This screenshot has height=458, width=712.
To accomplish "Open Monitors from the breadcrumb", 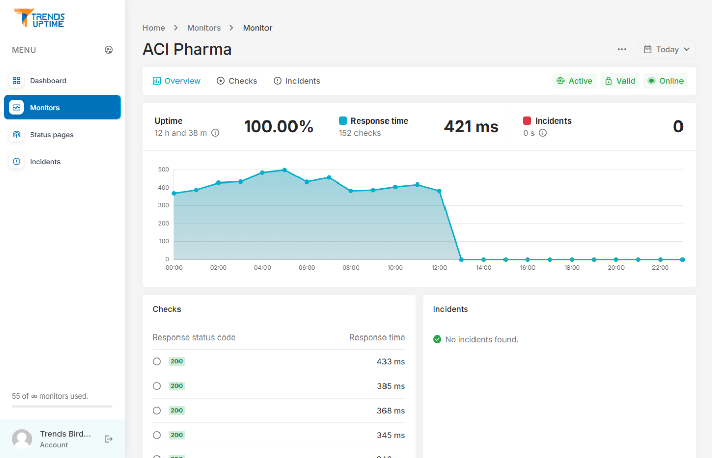I will [204, 28].
